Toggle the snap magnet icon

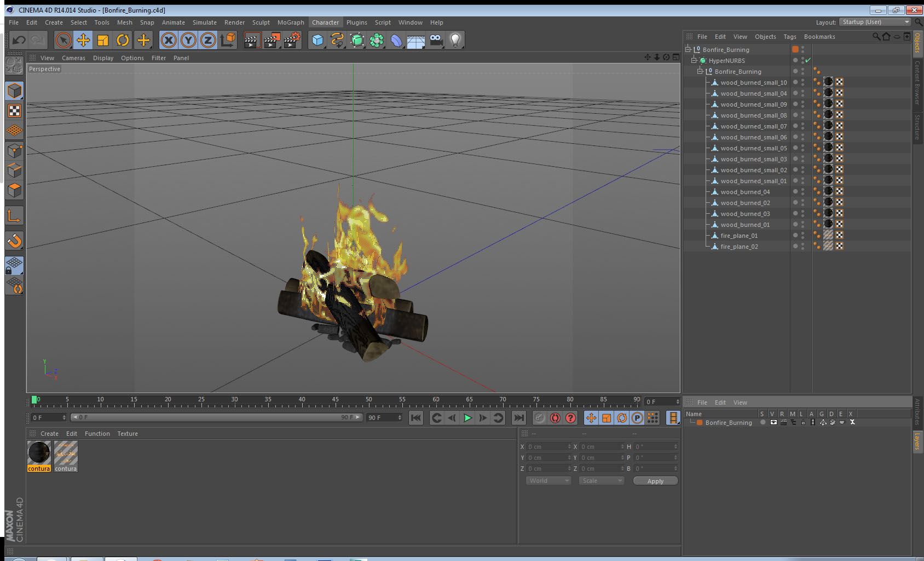(x=14, y=241)
